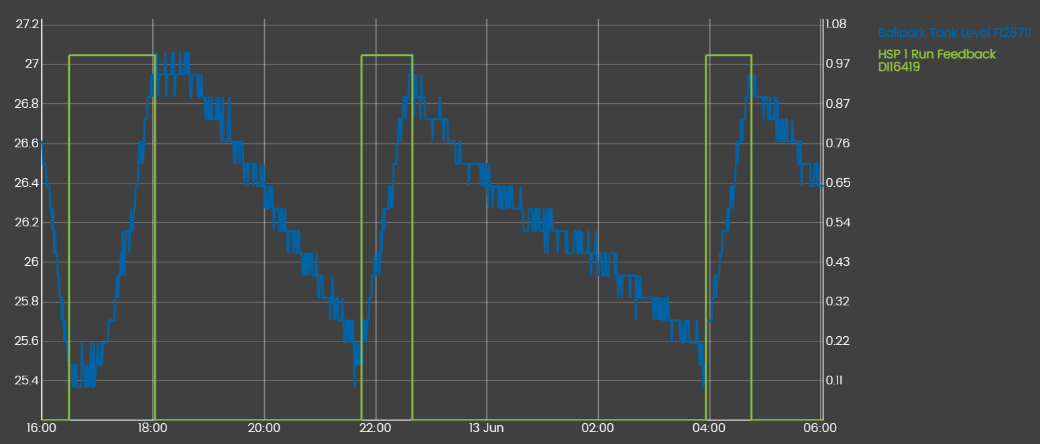Click the 27.2 value on left axis

pos(27,25)
